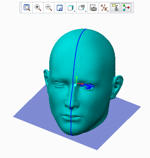Open the View Manager camera icon
This screenshot has height=158, width=150.
click(x=93, y=8)
